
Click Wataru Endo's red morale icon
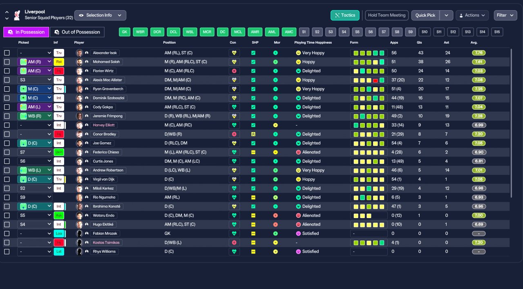pos(275,215)
